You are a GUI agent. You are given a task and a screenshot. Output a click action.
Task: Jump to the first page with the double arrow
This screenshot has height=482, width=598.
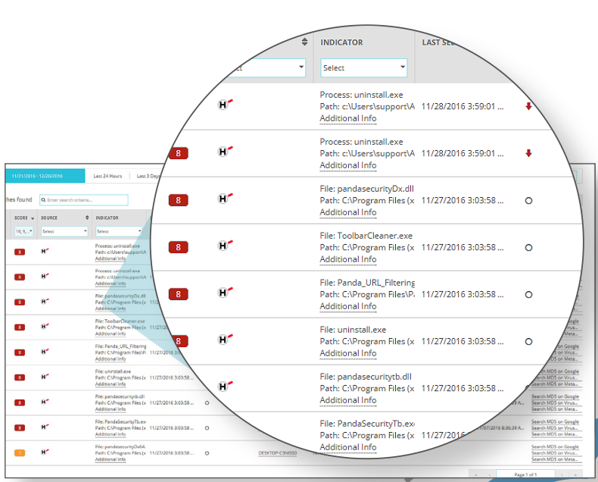(x=475, y=474)
